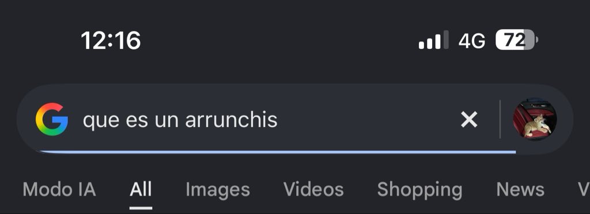Switch to the Modo IA tab

[59, 189]
